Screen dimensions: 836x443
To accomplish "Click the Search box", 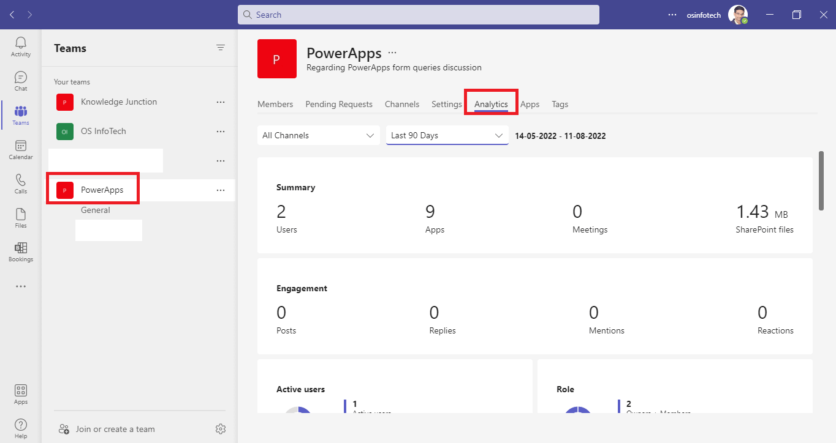I will click(419, 15).
